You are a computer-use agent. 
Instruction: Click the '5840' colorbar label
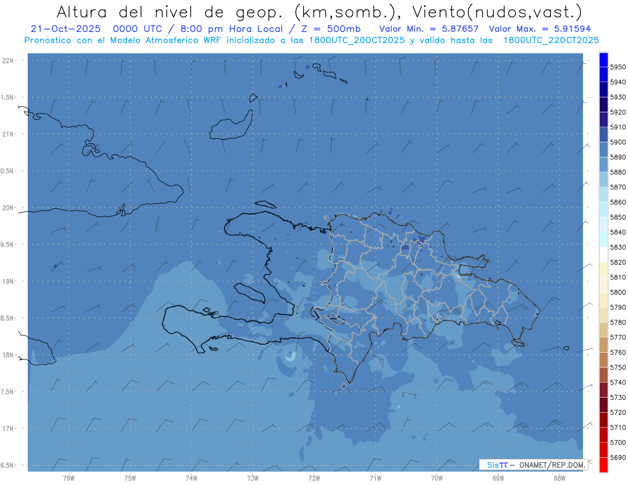(618, 232)
